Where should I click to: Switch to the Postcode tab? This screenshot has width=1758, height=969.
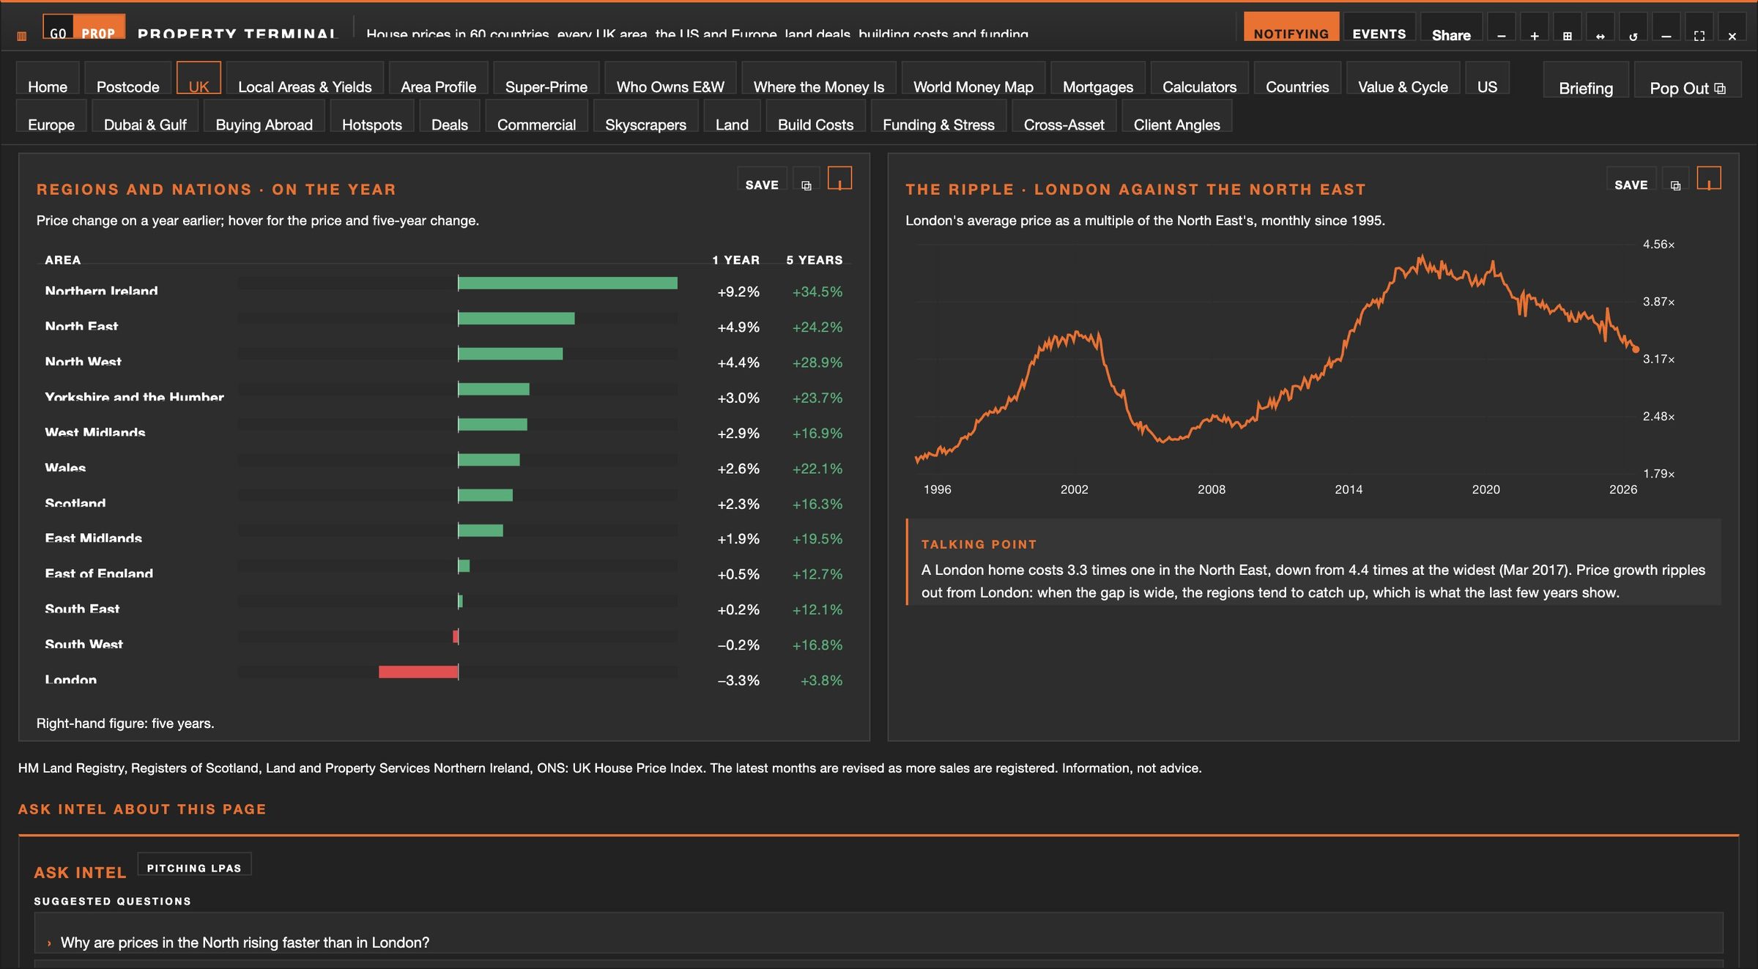click(x=128, y=78)
